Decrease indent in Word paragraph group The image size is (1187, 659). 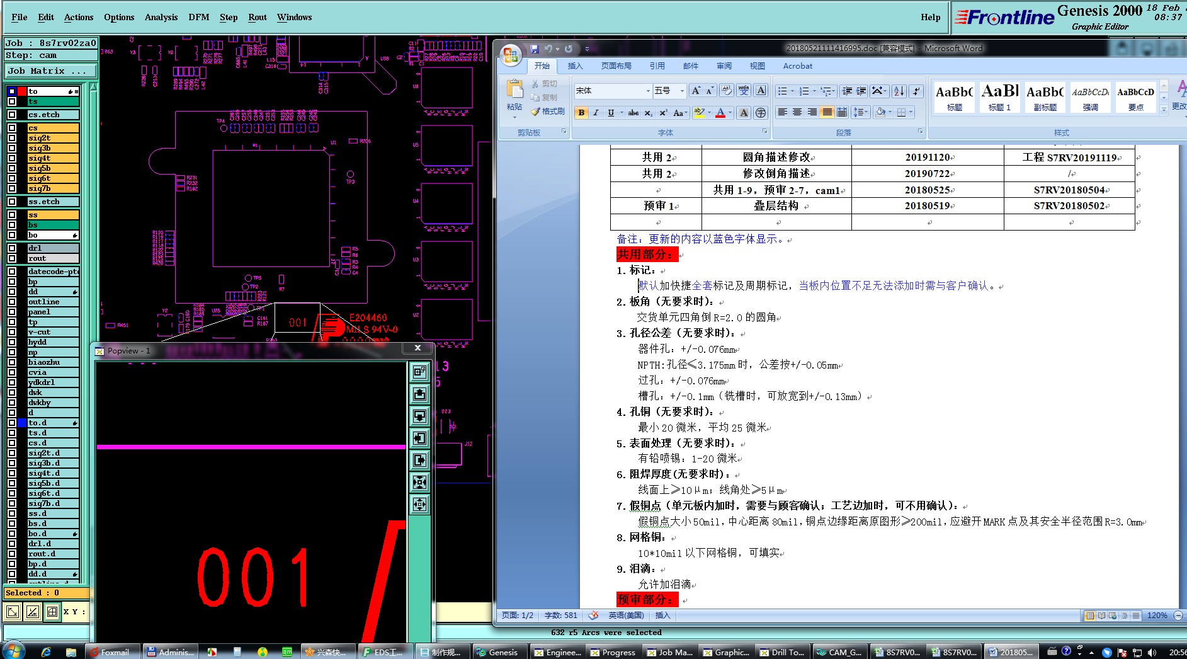coord(847,91)
